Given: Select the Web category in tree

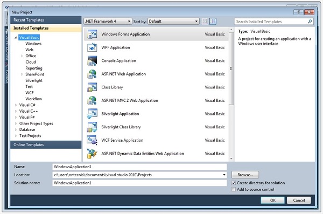Looking at the screenshot, I should coord(29,50).
